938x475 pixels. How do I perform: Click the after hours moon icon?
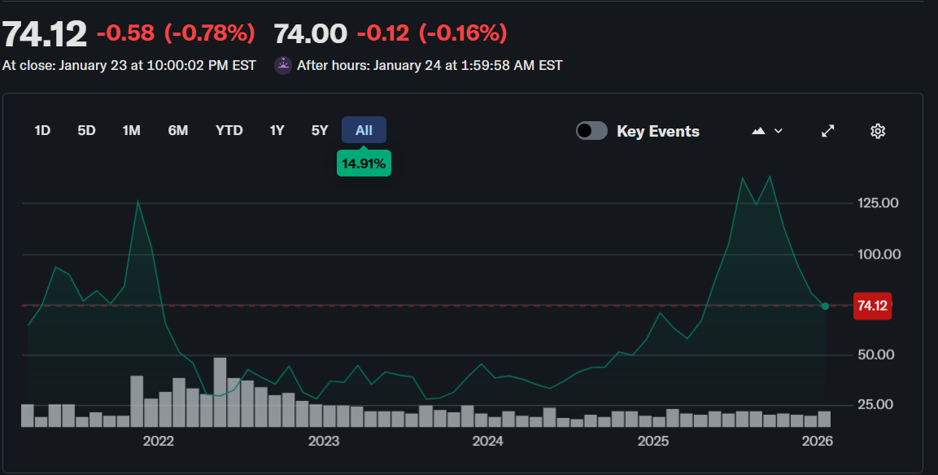[x=283, y=65]
